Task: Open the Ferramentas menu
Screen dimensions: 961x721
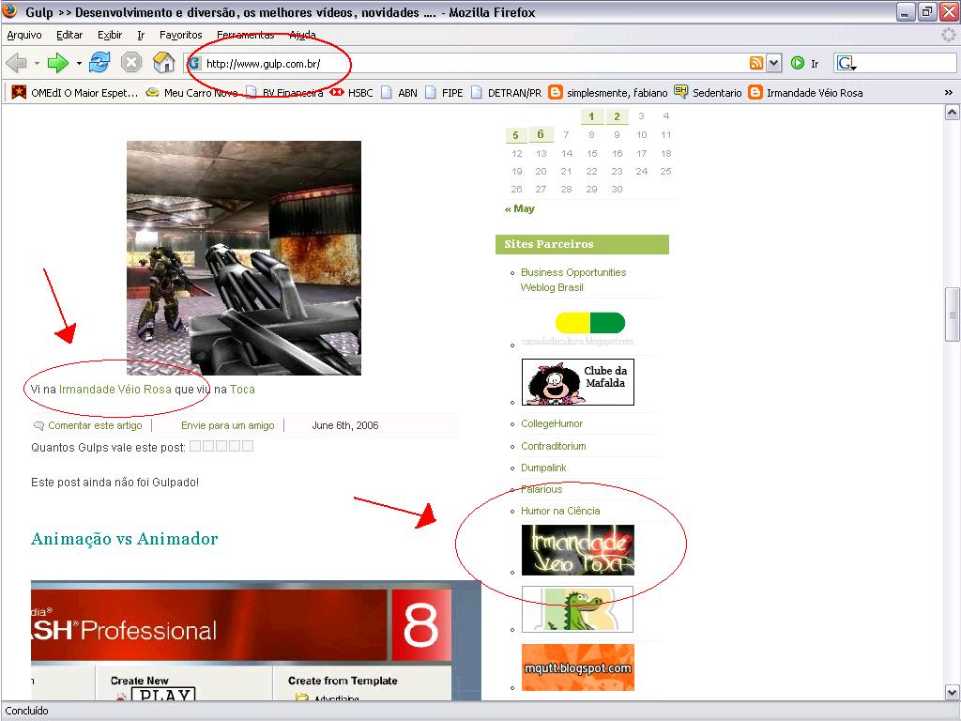Action: click(245, 35)
